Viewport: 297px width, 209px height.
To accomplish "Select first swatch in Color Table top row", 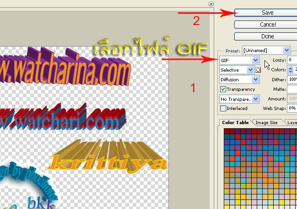I will (x=227, y=131).
